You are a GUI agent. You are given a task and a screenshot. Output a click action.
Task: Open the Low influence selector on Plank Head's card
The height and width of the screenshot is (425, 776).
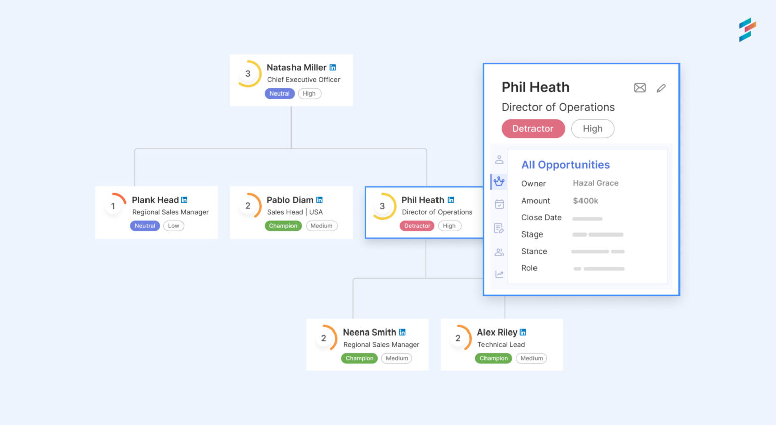pos(173,226)
